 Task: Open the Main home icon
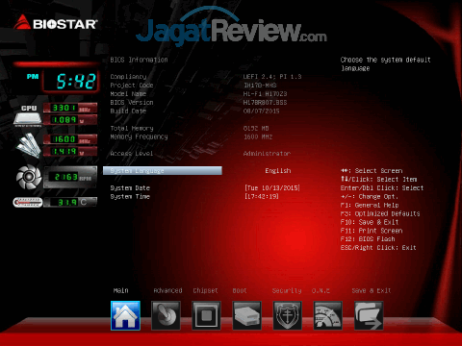coord(125,315)
